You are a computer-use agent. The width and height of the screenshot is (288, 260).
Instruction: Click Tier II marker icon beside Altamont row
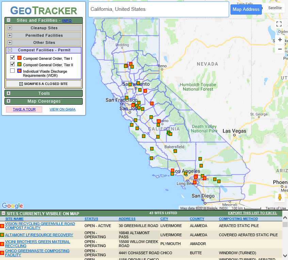point(2,235)
